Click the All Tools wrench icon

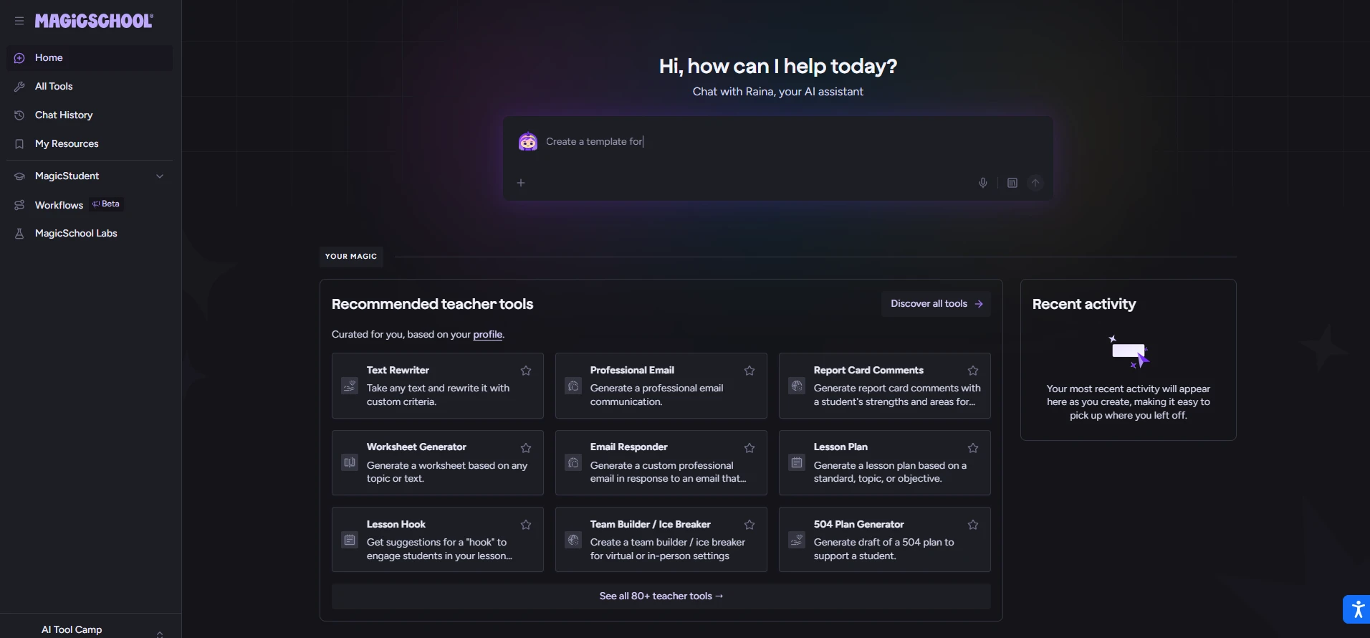point(19,87)
